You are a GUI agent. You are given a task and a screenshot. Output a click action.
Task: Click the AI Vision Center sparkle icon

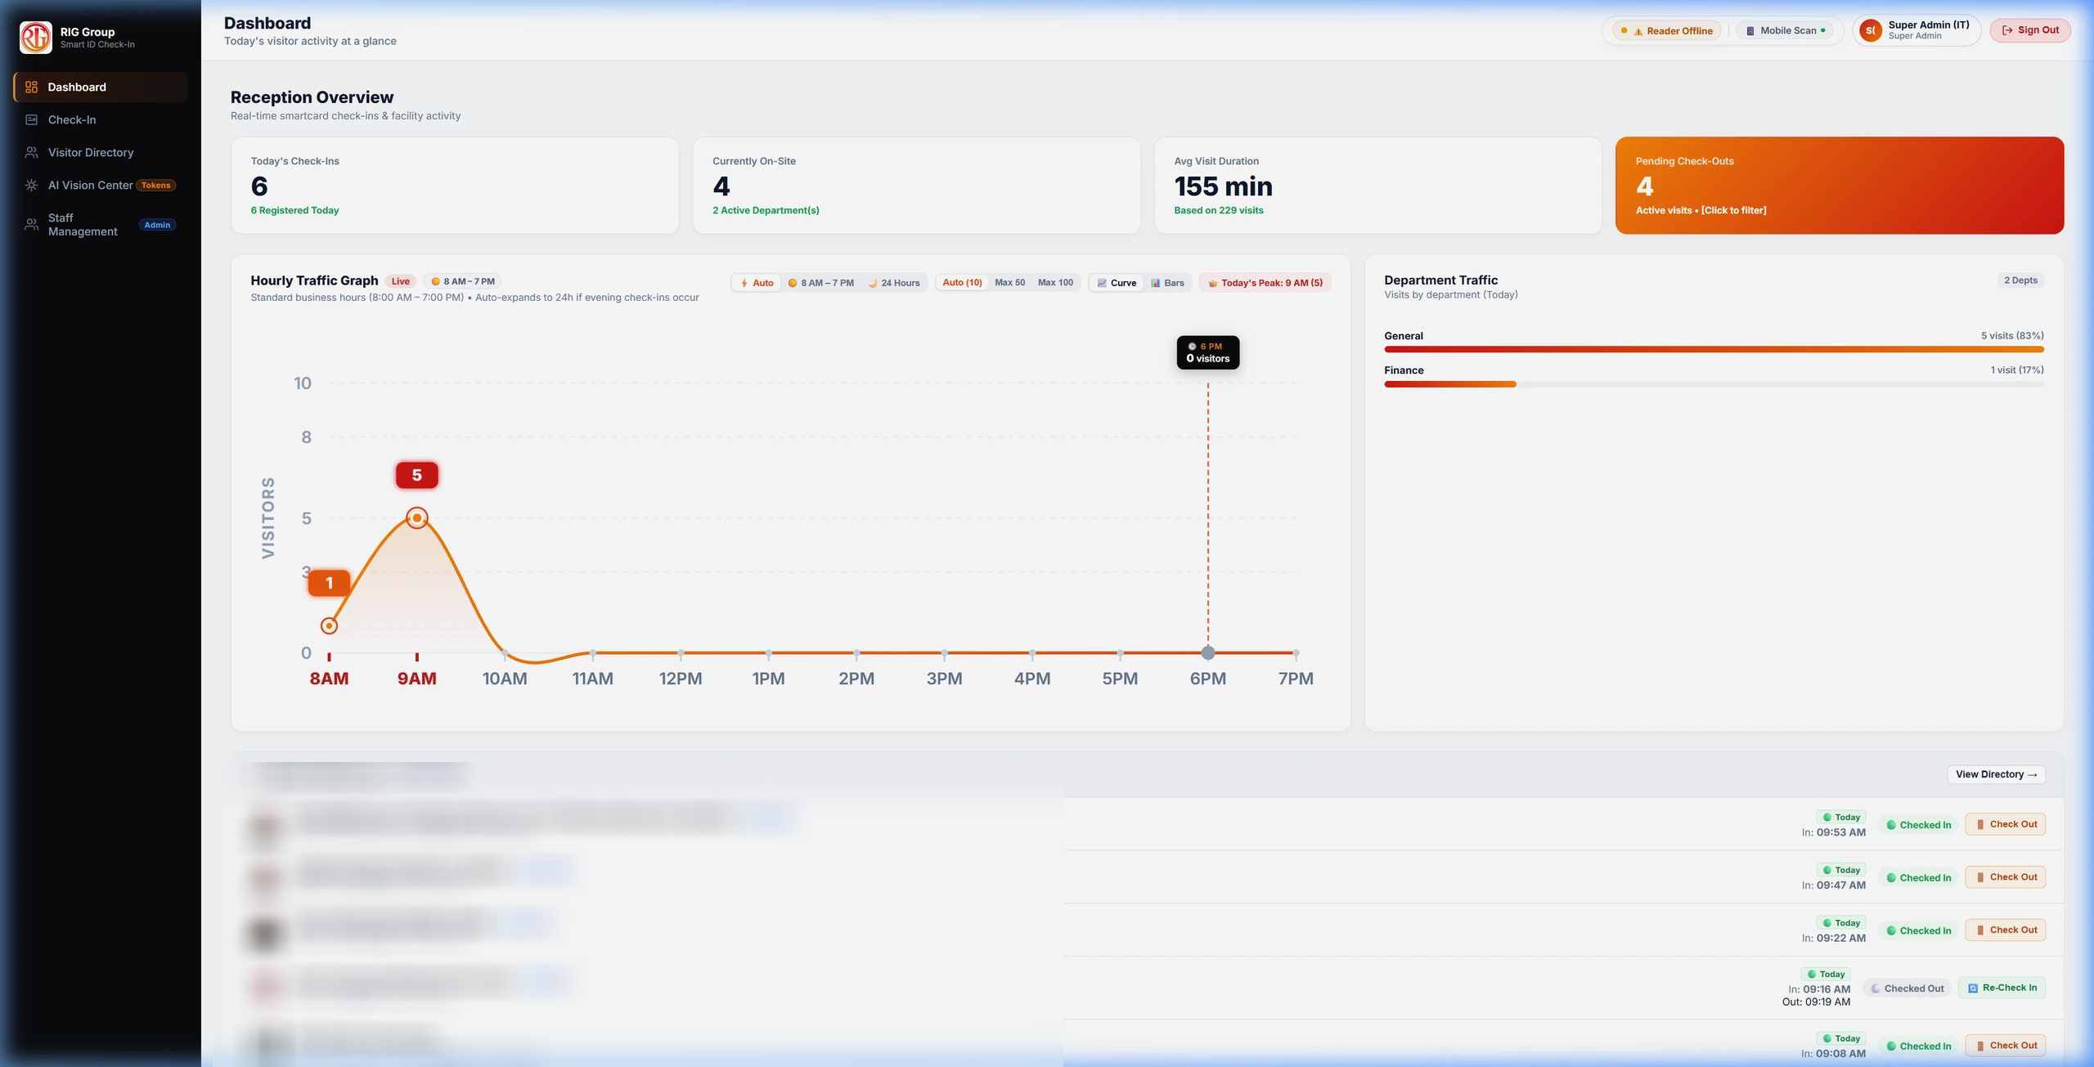(31, 186)
